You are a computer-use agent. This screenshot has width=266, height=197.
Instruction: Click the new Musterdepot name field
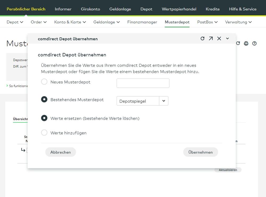pos(143,83)
